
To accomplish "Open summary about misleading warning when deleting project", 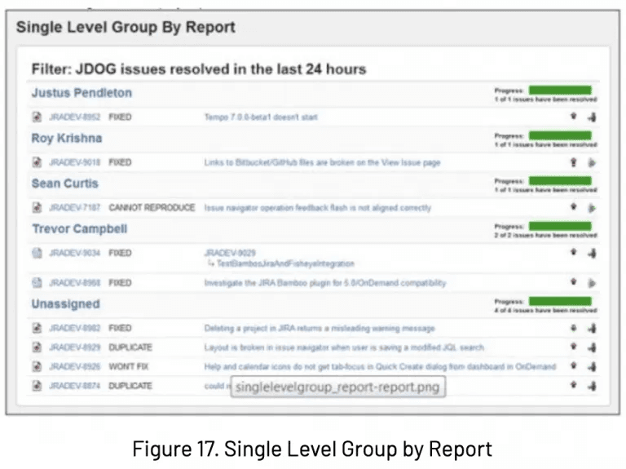I will point(320,329).
